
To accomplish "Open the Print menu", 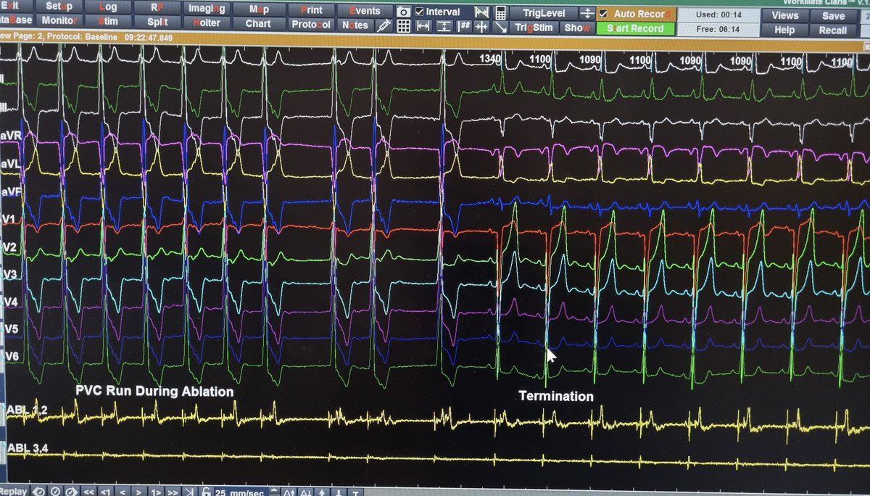I will pyautogui.click(x=311, y=10).
